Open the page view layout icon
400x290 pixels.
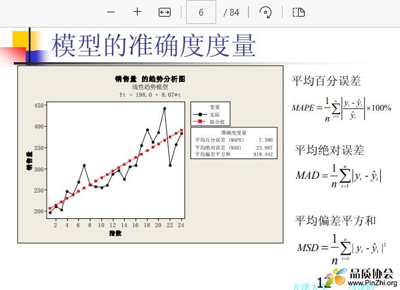[x=298, y=12]
